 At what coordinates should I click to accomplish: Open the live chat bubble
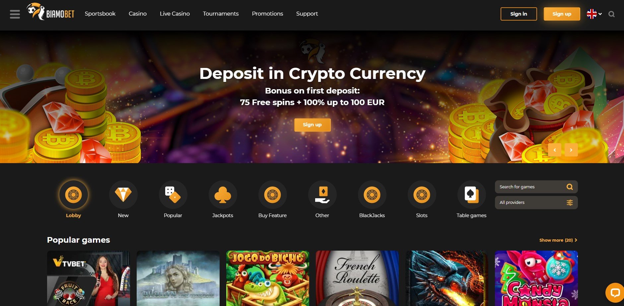(x=615, y=292)
